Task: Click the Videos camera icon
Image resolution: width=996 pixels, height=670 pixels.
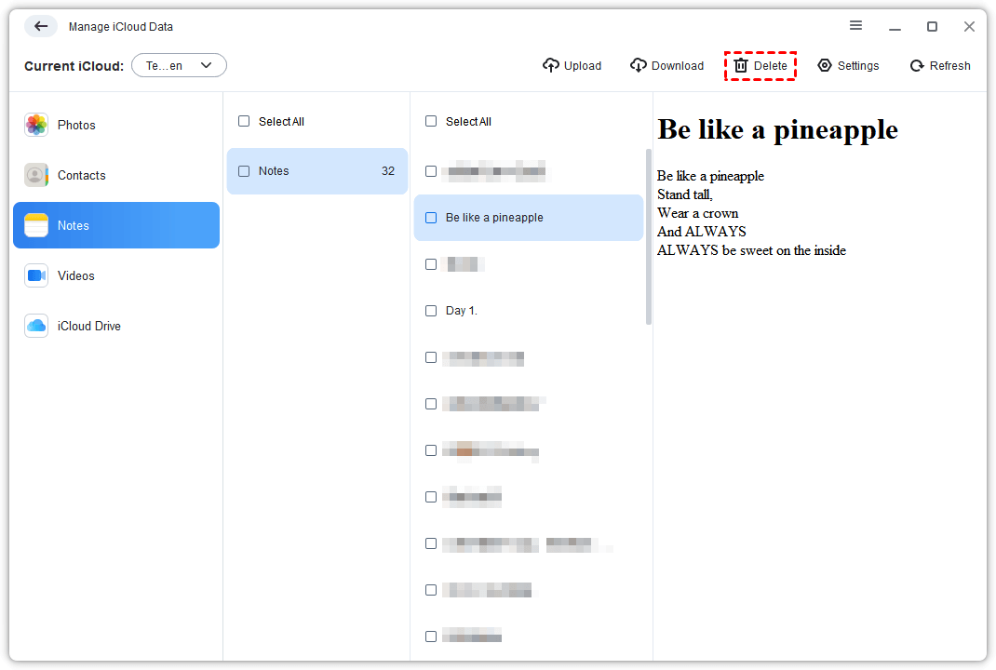Action: click(36, 275)
